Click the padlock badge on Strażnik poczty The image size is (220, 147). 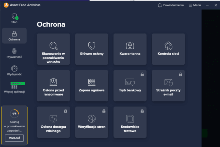pyautogui.click(x=181, y=74)
